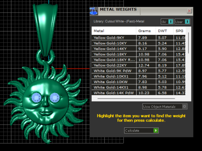Click the 10.23 grams value
202x151 pixels.
tap(144, 93)
